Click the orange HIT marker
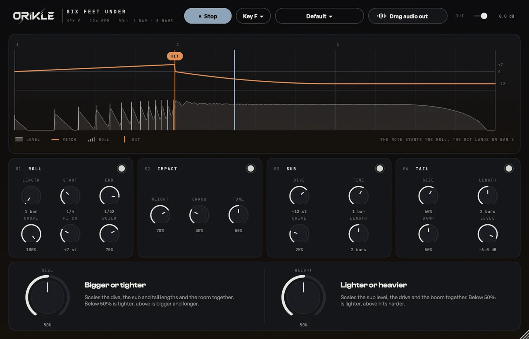The image size is (529, 339). click(x=175, y=56)
